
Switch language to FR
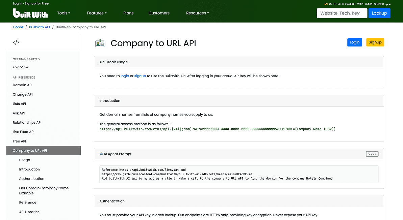pyautogui.click(x=335, y=4)
